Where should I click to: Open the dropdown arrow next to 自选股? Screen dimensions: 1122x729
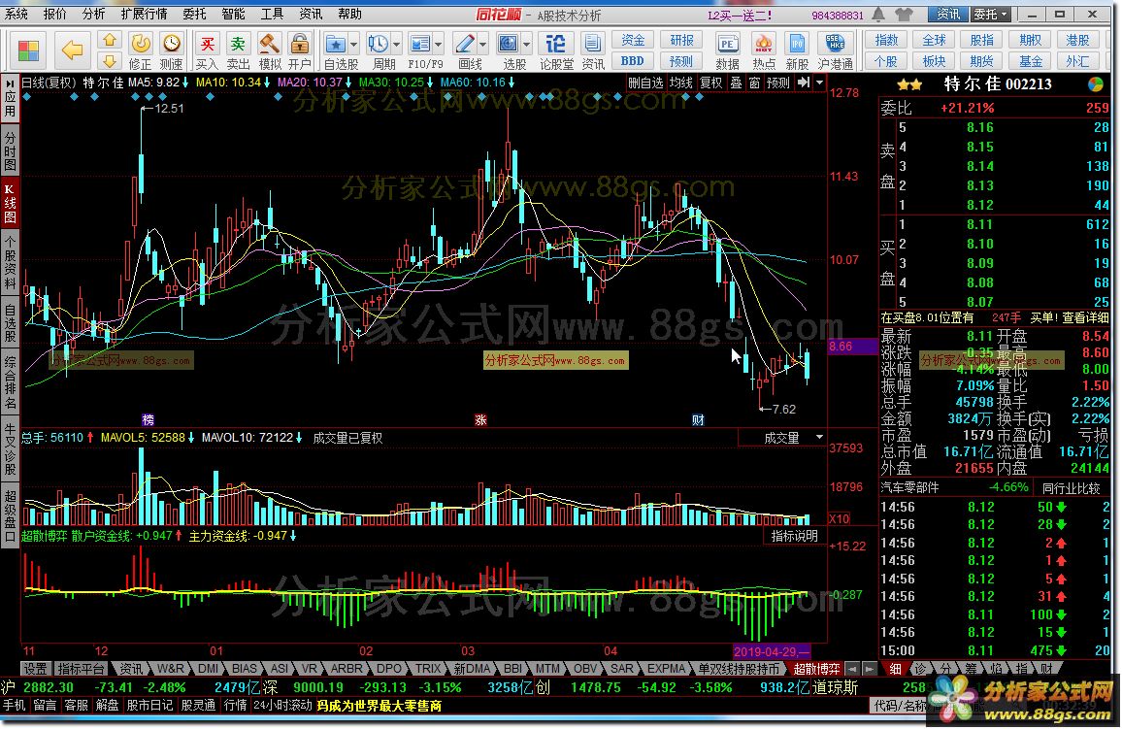(x=353, y=45)
